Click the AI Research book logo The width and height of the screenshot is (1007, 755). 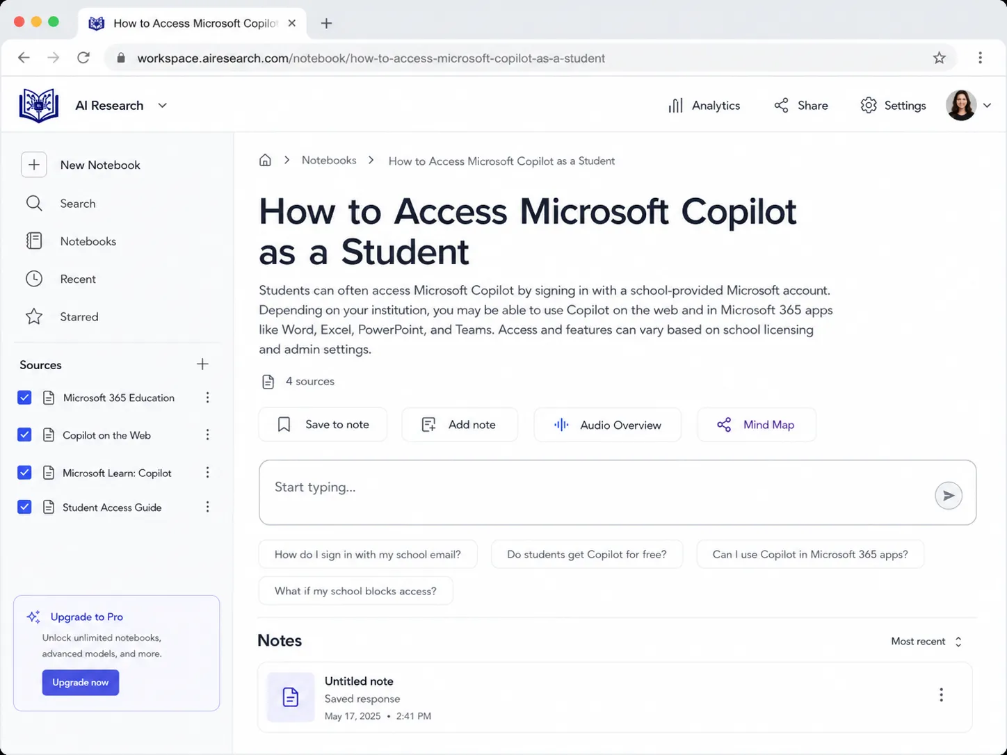coord(39,106)
